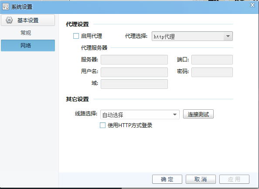This screenshot has height=189, width=259.
Task: Open the http代理 combo box
Action: [x=192, y=36]
